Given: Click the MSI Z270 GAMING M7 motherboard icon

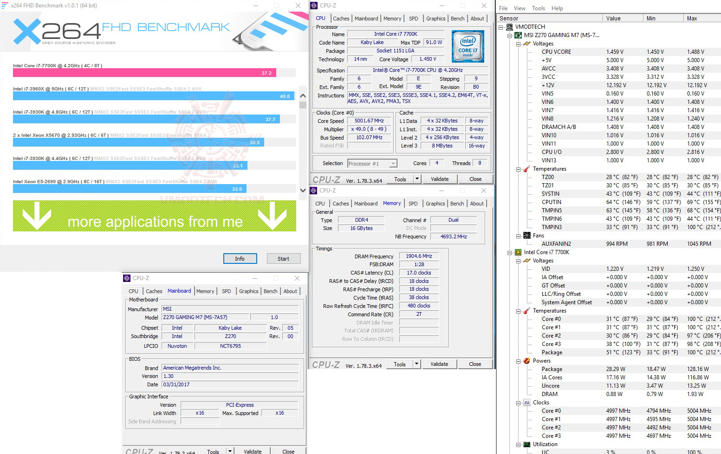Looking at the screenshot, I should point(518,35).
